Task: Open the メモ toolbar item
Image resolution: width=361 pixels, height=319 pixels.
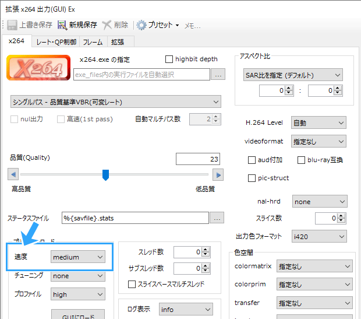Action: click(x=193, y=26)
